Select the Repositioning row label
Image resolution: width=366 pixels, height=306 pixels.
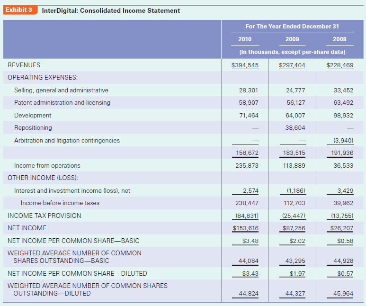coord(33,127)
